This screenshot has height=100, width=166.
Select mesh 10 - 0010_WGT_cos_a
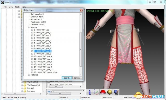(43, 56)
